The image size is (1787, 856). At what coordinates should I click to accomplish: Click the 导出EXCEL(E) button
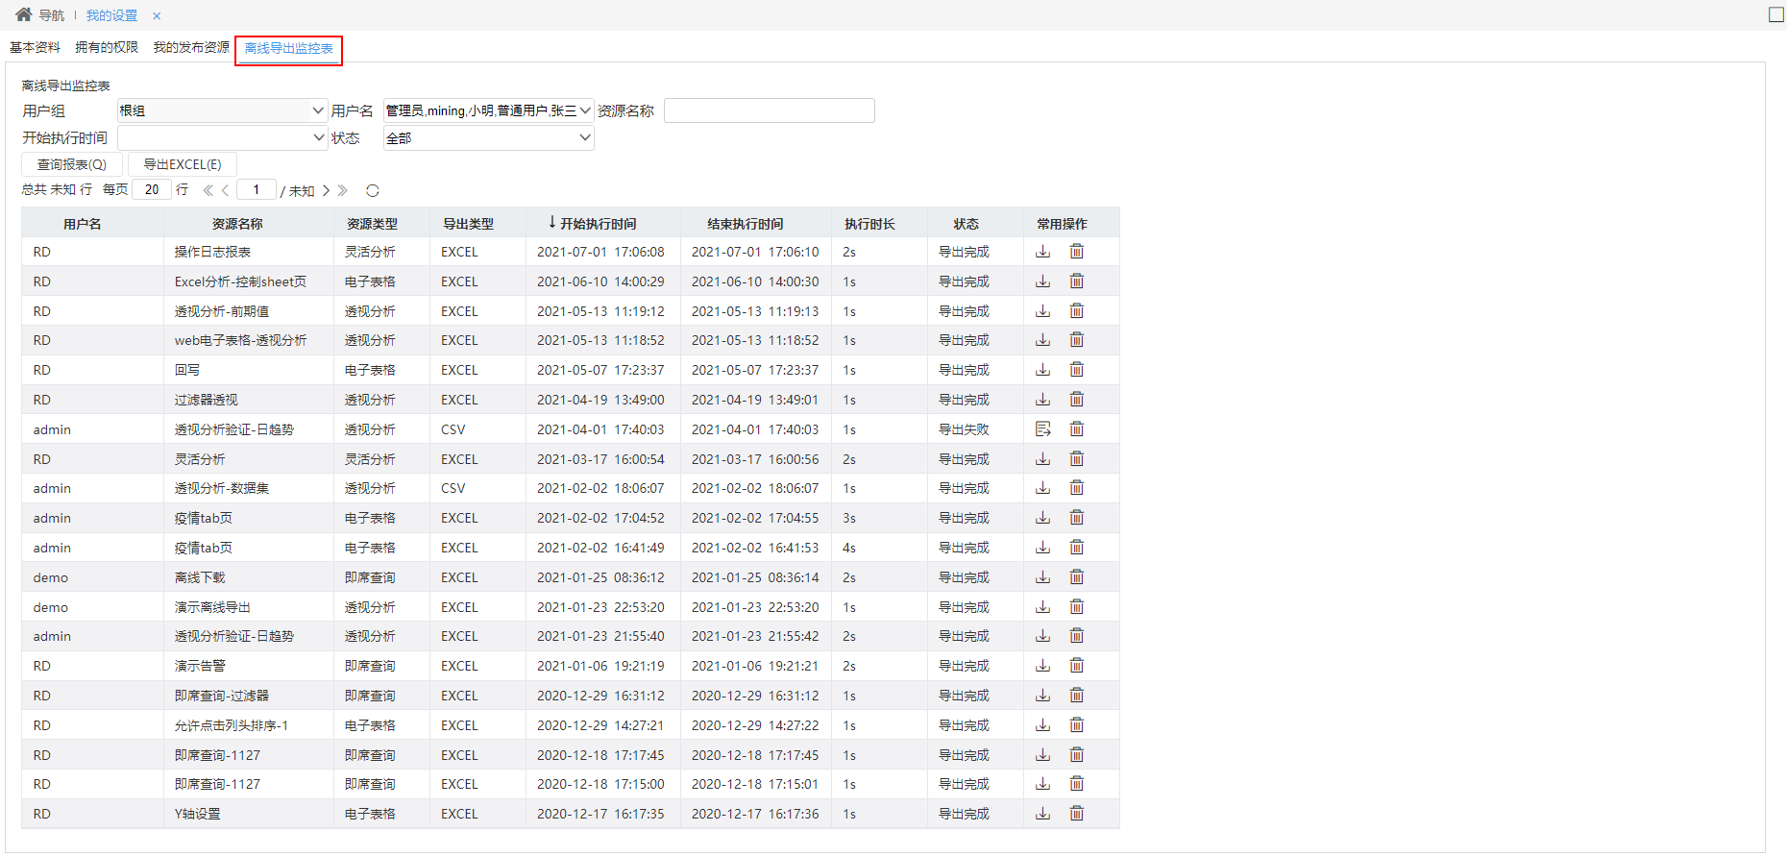pyautogui.click(x=183, y=164)
